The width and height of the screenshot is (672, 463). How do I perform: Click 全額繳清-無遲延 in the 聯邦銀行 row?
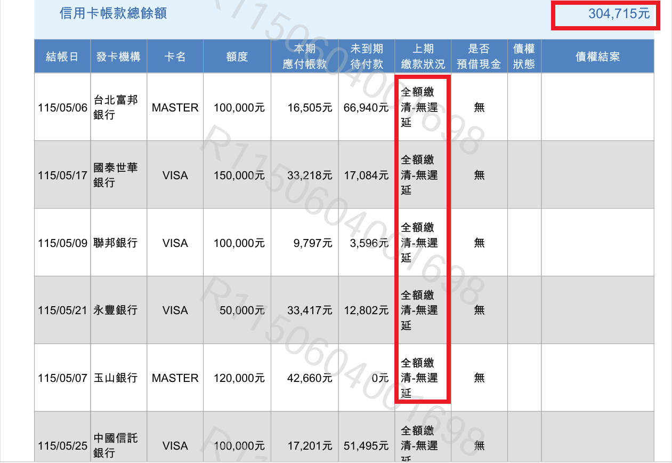[x=419, y=243]
